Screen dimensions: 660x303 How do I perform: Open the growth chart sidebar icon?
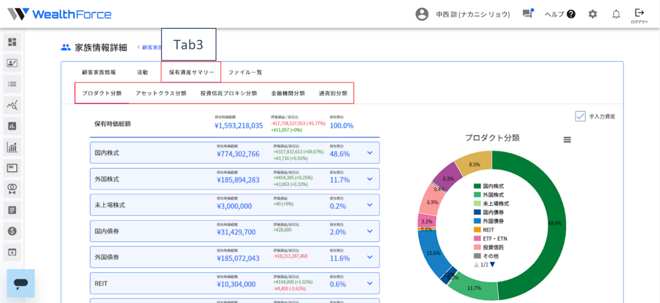pos(12,147)
